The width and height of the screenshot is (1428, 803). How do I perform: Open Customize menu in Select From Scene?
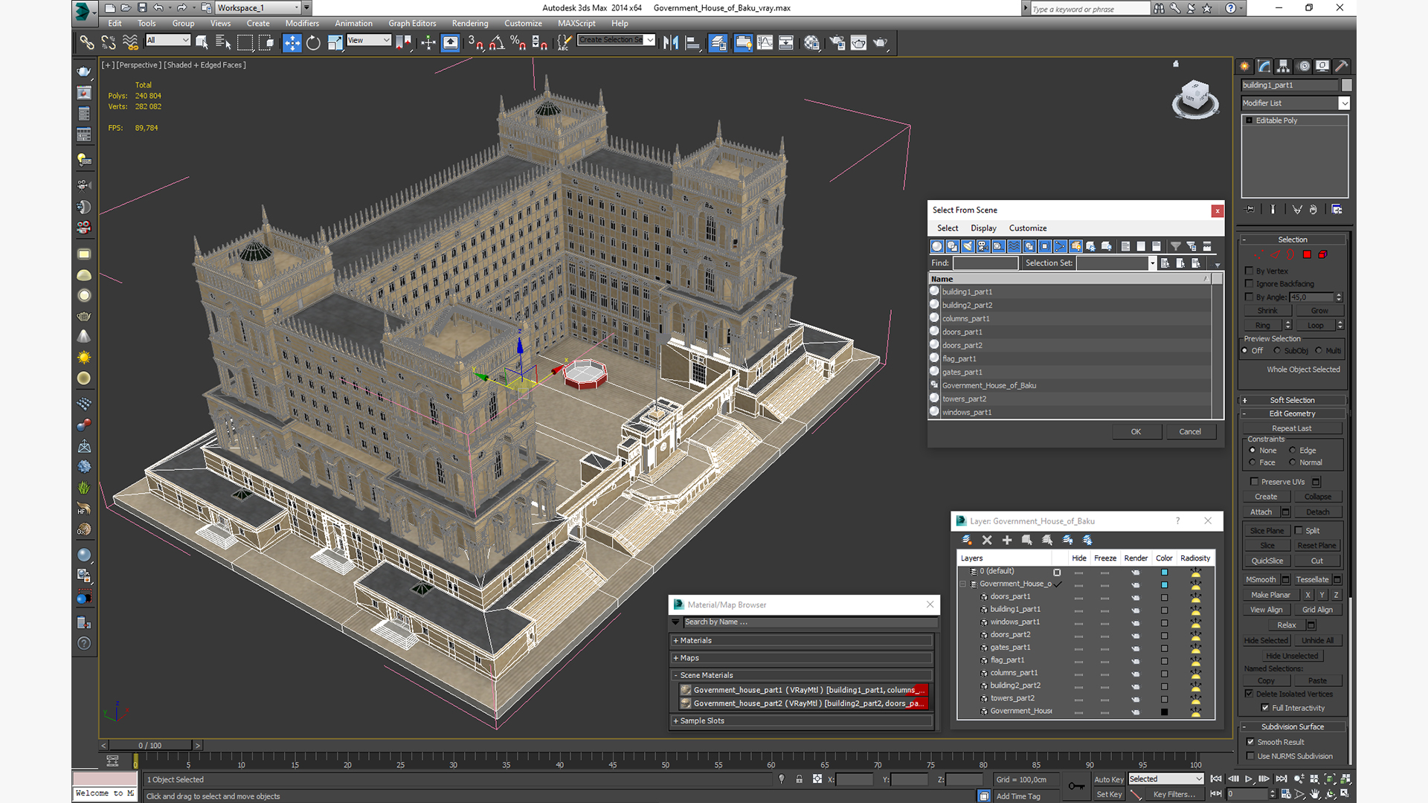pyautogui.click(x=1028, y=228)
